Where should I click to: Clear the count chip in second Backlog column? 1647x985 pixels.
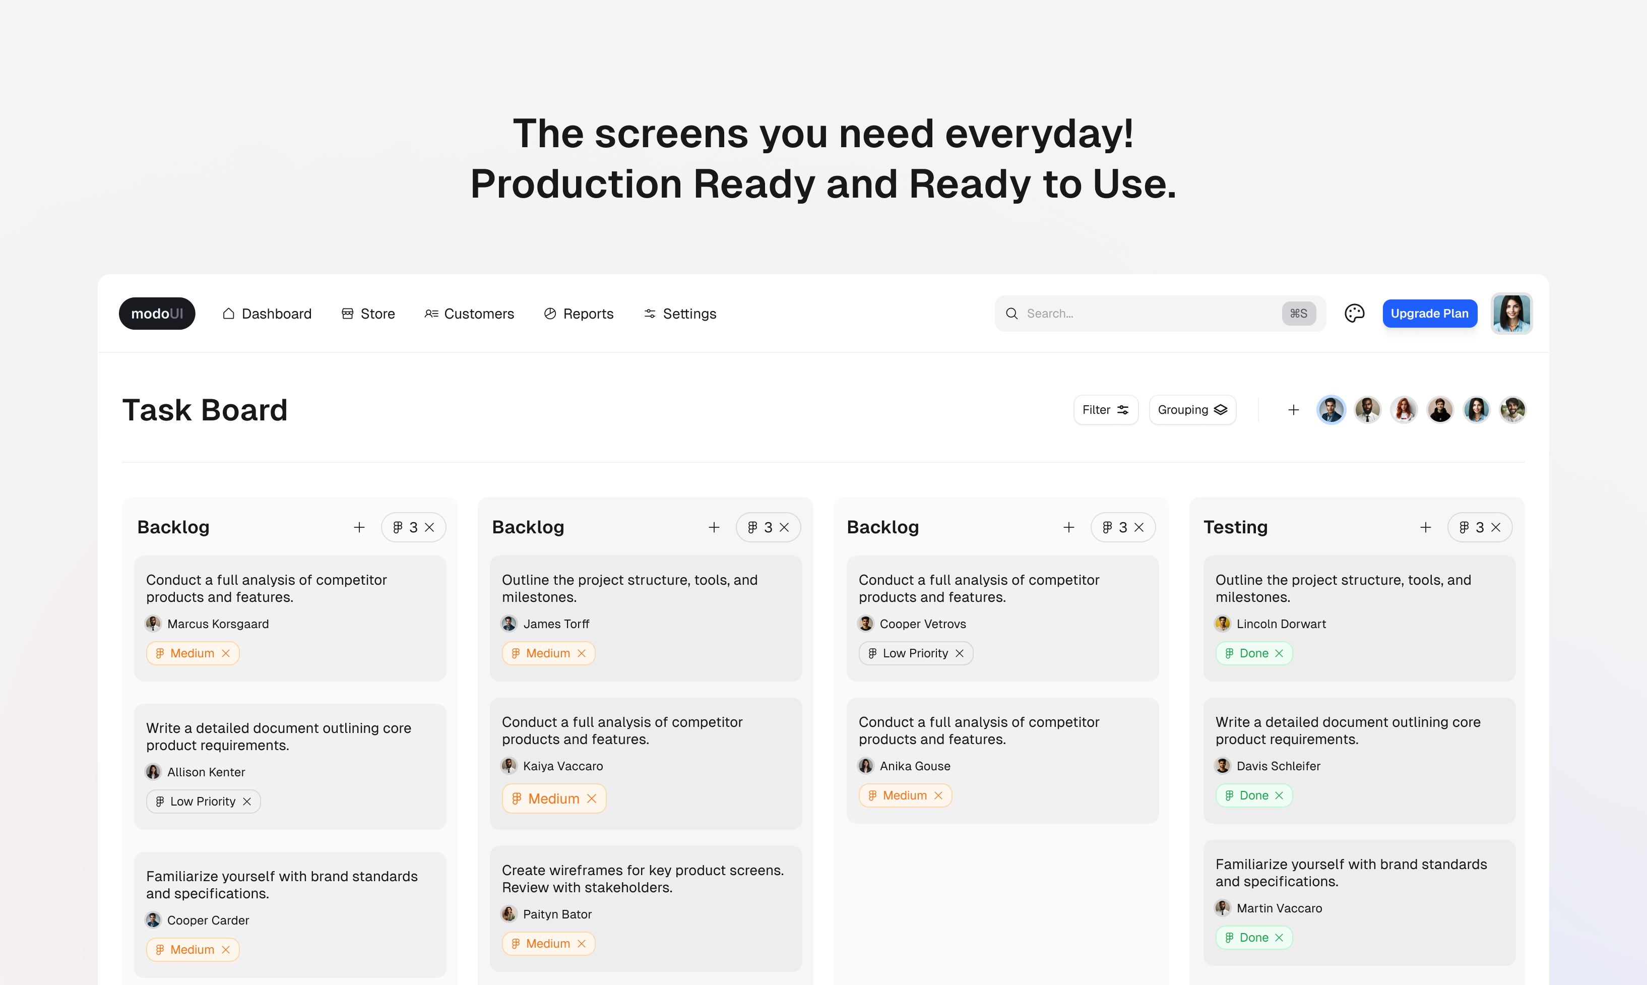(x=784, y=527)
